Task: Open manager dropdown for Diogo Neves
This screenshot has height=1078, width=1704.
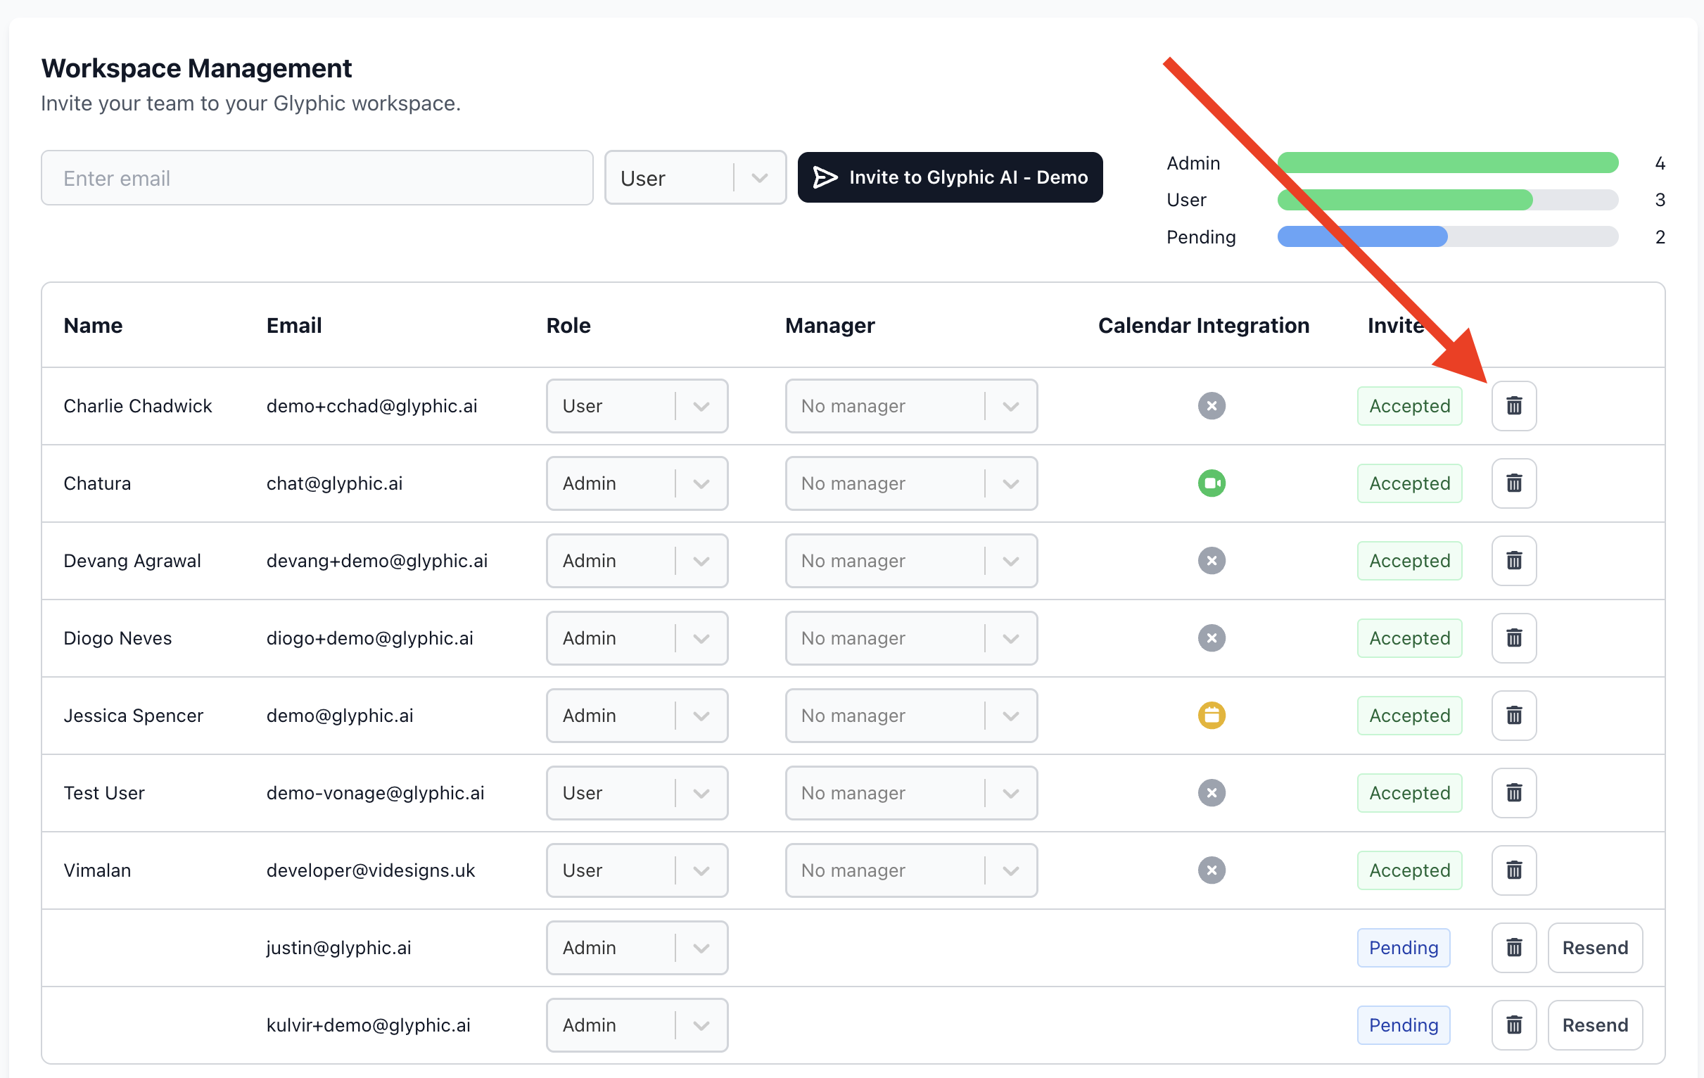Action: (x=910, y=638)
